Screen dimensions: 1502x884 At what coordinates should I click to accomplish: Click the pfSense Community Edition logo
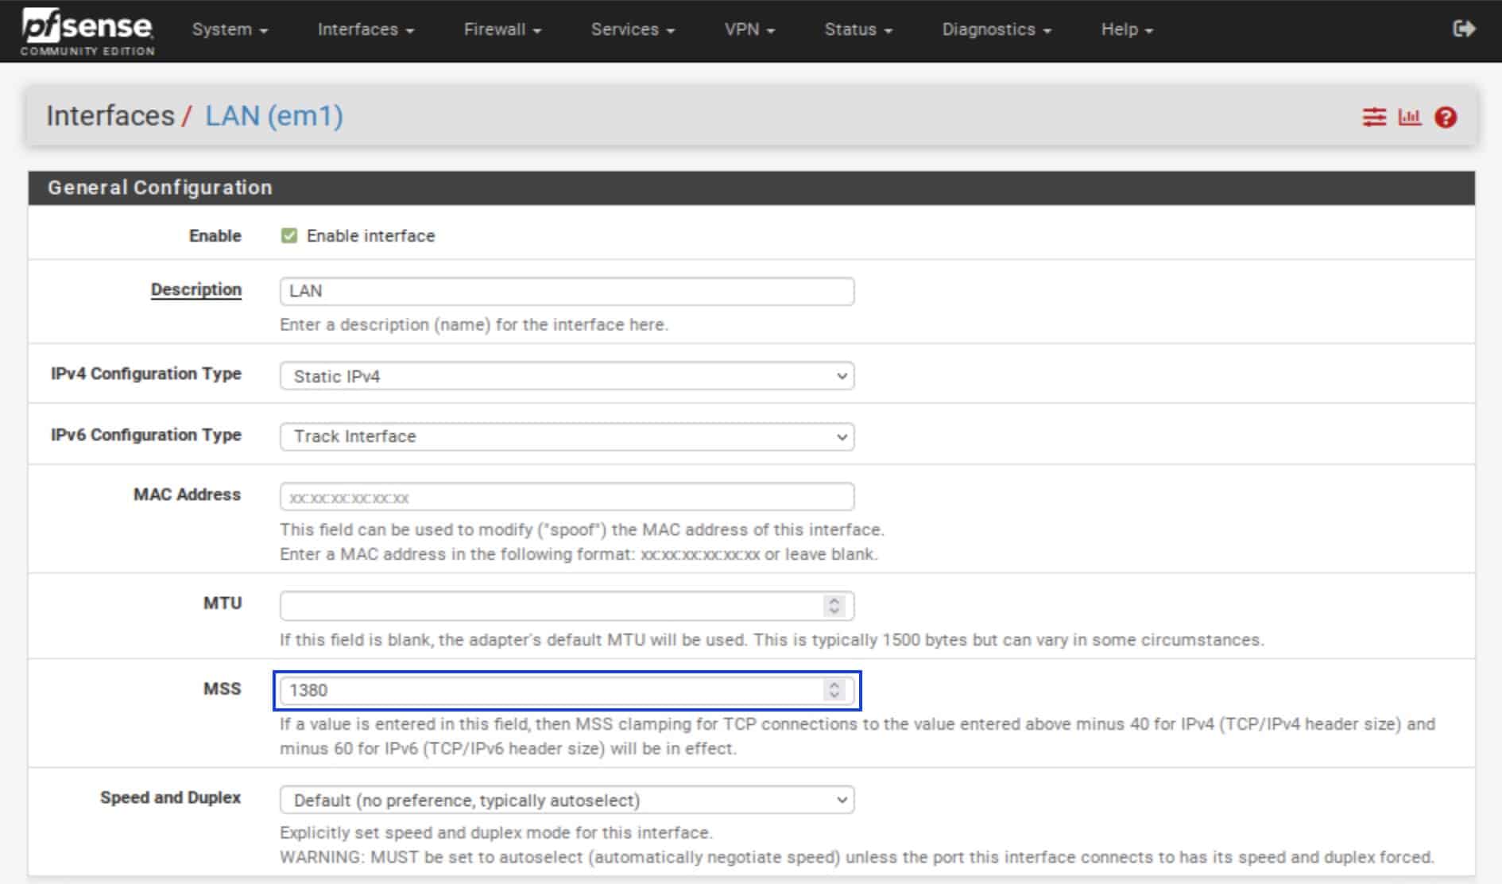click(87, 32)
